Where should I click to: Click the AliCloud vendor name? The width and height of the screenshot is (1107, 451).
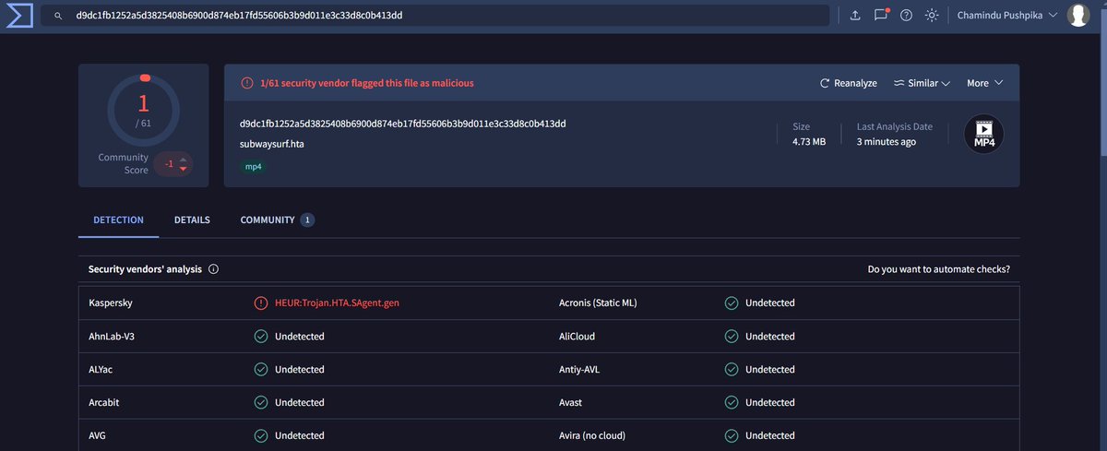click(x=577, y=337)
